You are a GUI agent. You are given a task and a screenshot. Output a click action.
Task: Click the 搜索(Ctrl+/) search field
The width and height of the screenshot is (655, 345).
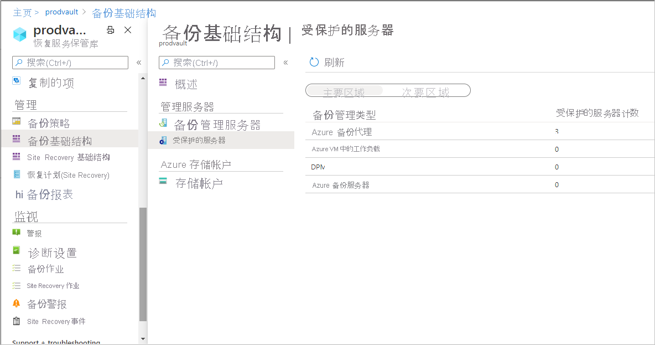pos(70,63)
